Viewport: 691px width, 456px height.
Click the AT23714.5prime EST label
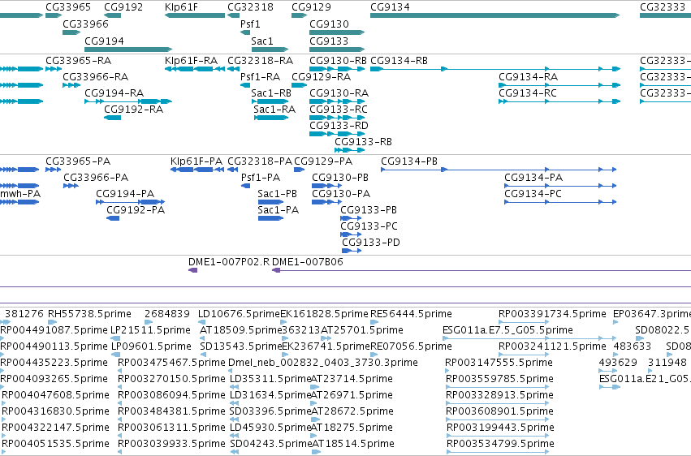click(352, 379)
